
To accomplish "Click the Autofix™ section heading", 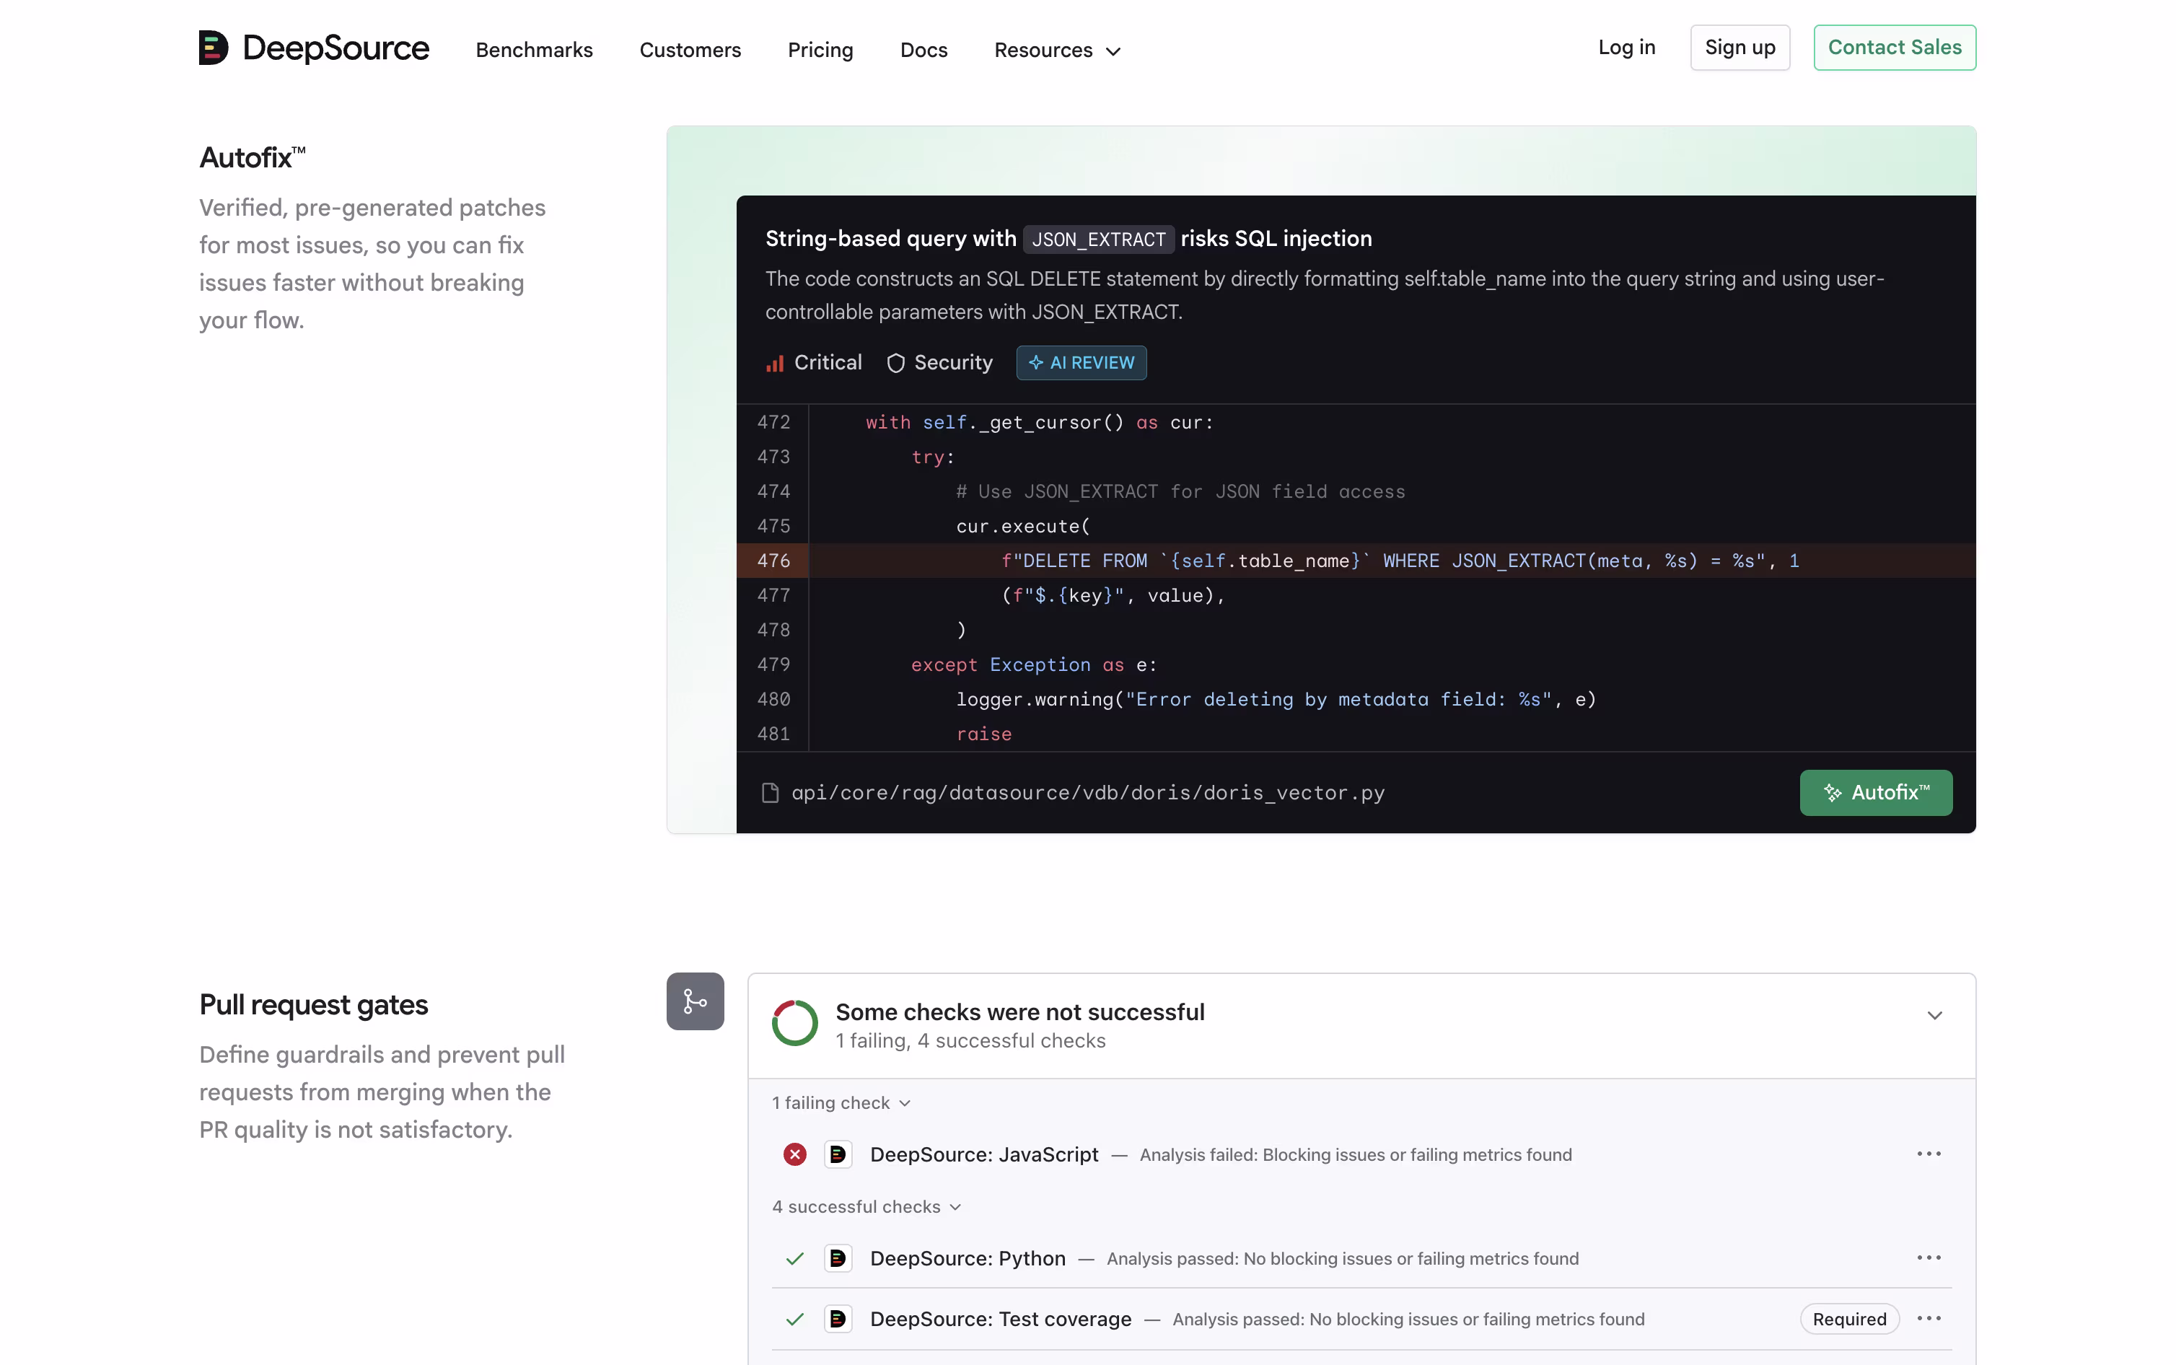I will click(x=252, y=157).
